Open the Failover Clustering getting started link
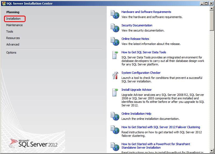This screenshot has height=154, width=215. point(161,127)
